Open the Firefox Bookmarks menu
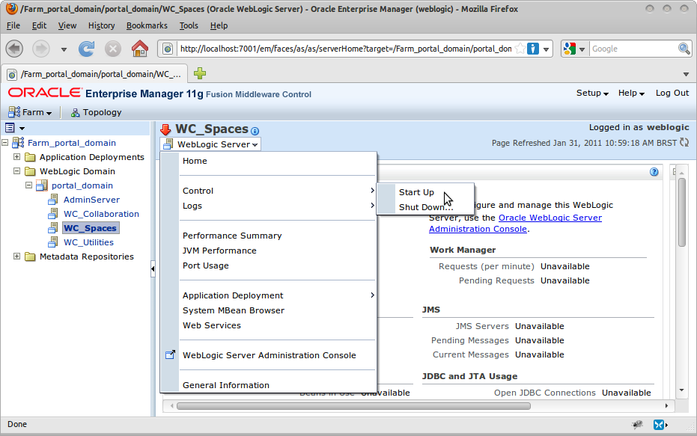 click(147, 25)
